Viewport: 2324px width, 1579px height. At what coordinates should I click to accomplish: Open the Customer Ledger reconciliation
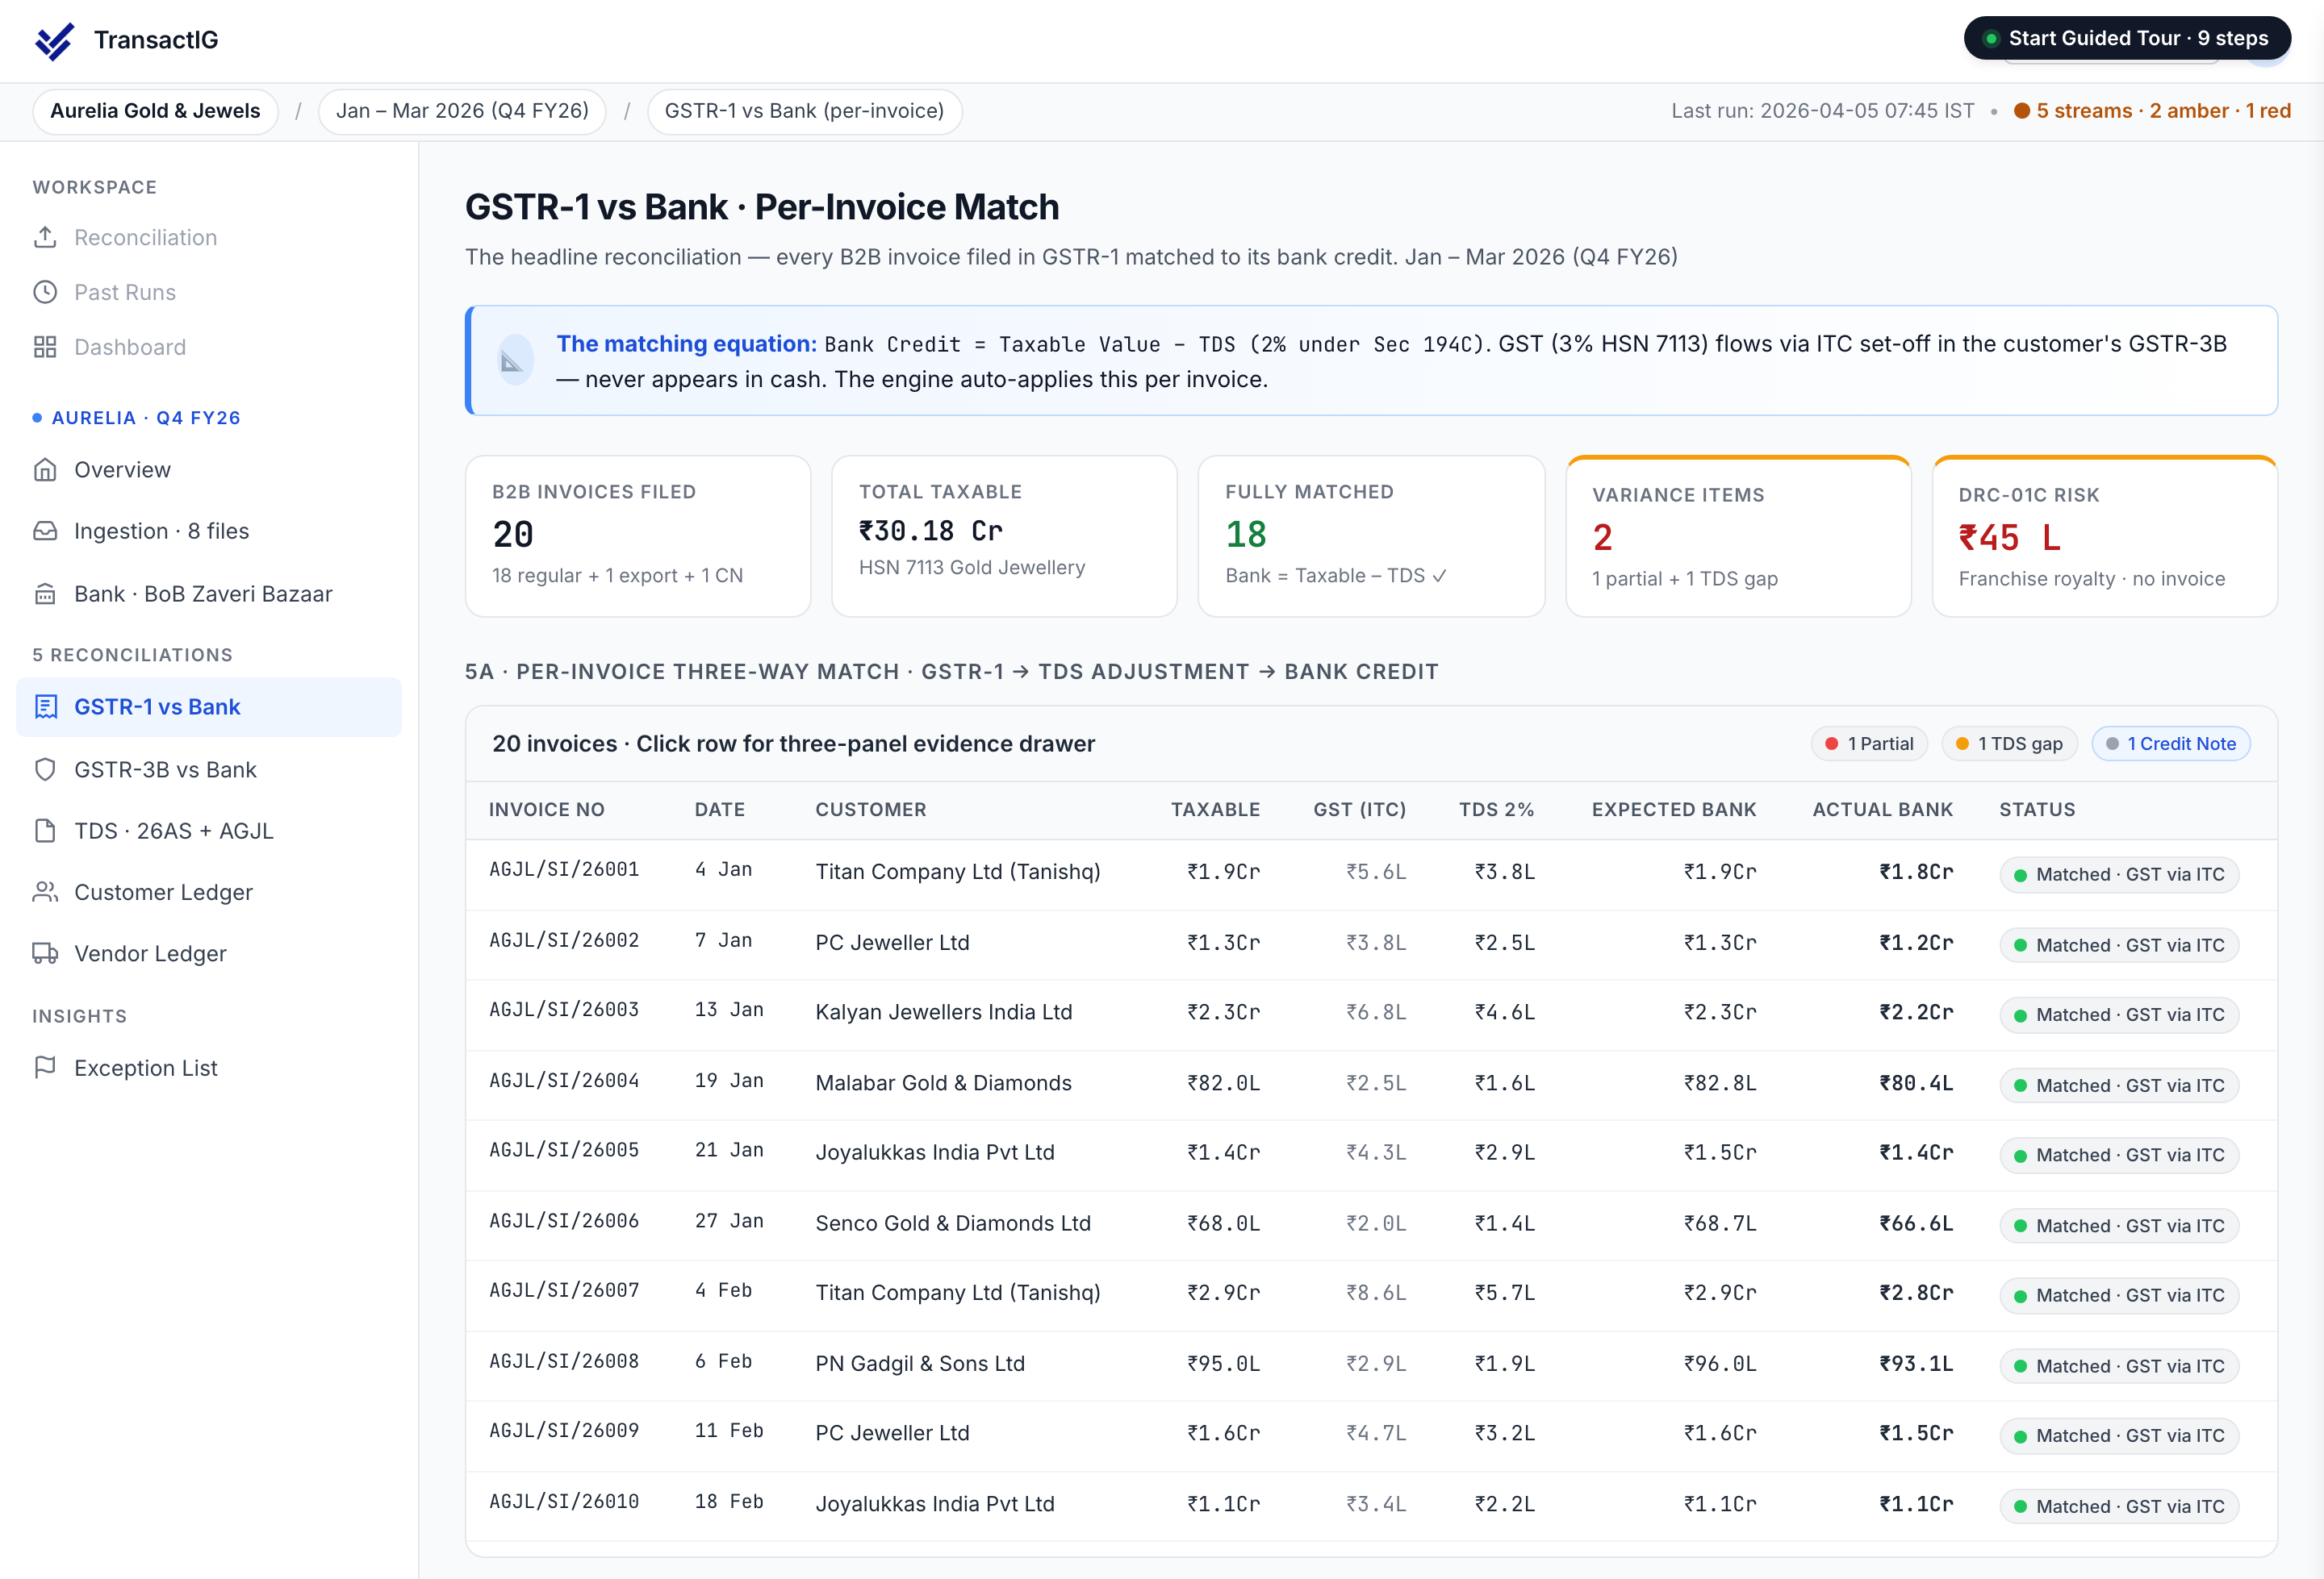tap(208, 891)
